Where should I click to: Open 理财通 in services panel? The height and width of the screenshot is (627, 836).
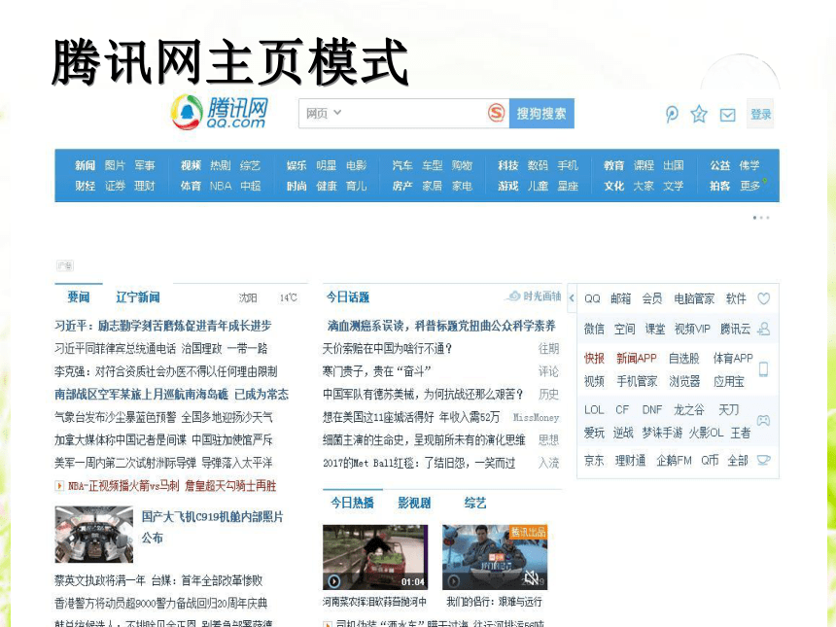tap(630, 460)
